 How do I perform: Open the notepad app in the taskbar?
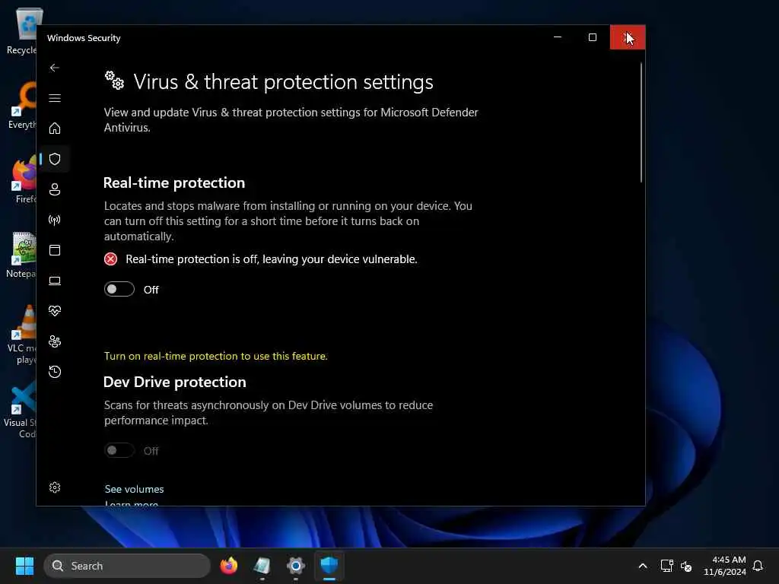click(x=262, y=566)
